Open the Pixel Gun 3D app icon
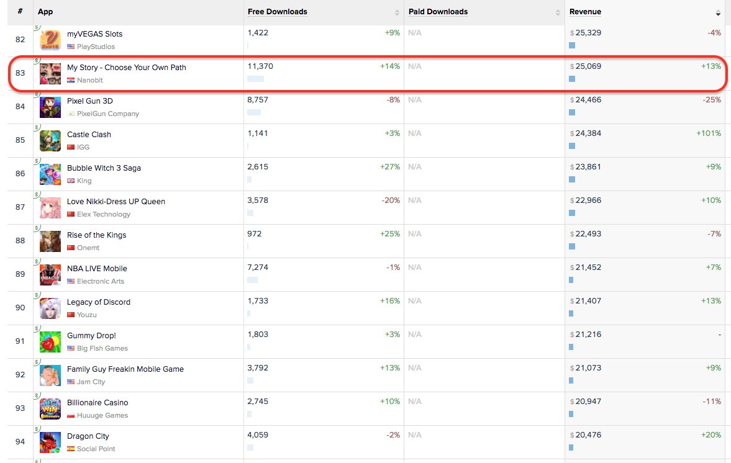 pos(50,107)
